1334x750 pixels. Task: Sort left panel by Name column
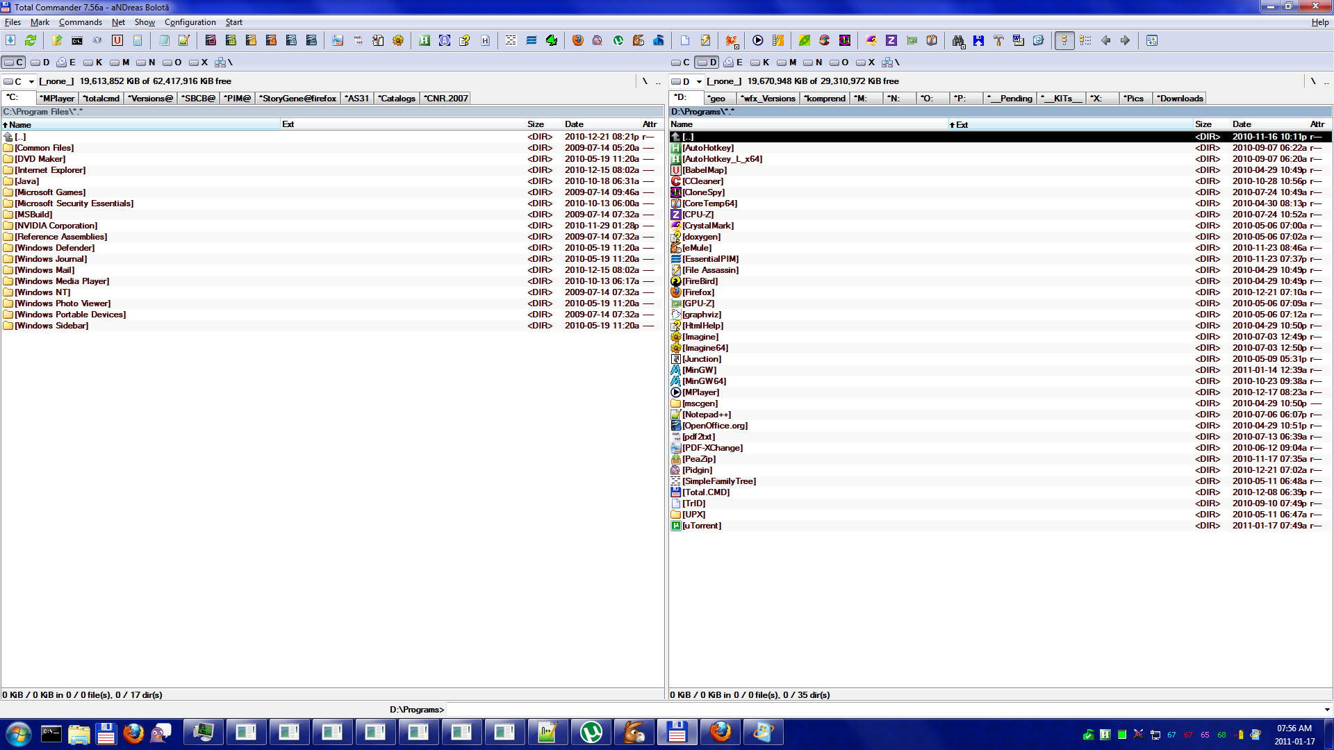[x=140, y=124]
